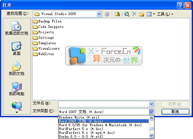
Task: Click the Search the Web globe icon
Action: point(127,14)
